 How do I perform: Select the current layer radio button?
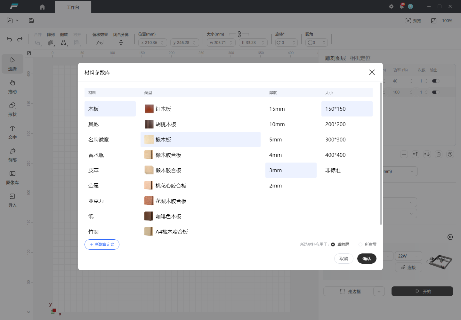pyautogui.click(x=333, y=244)
